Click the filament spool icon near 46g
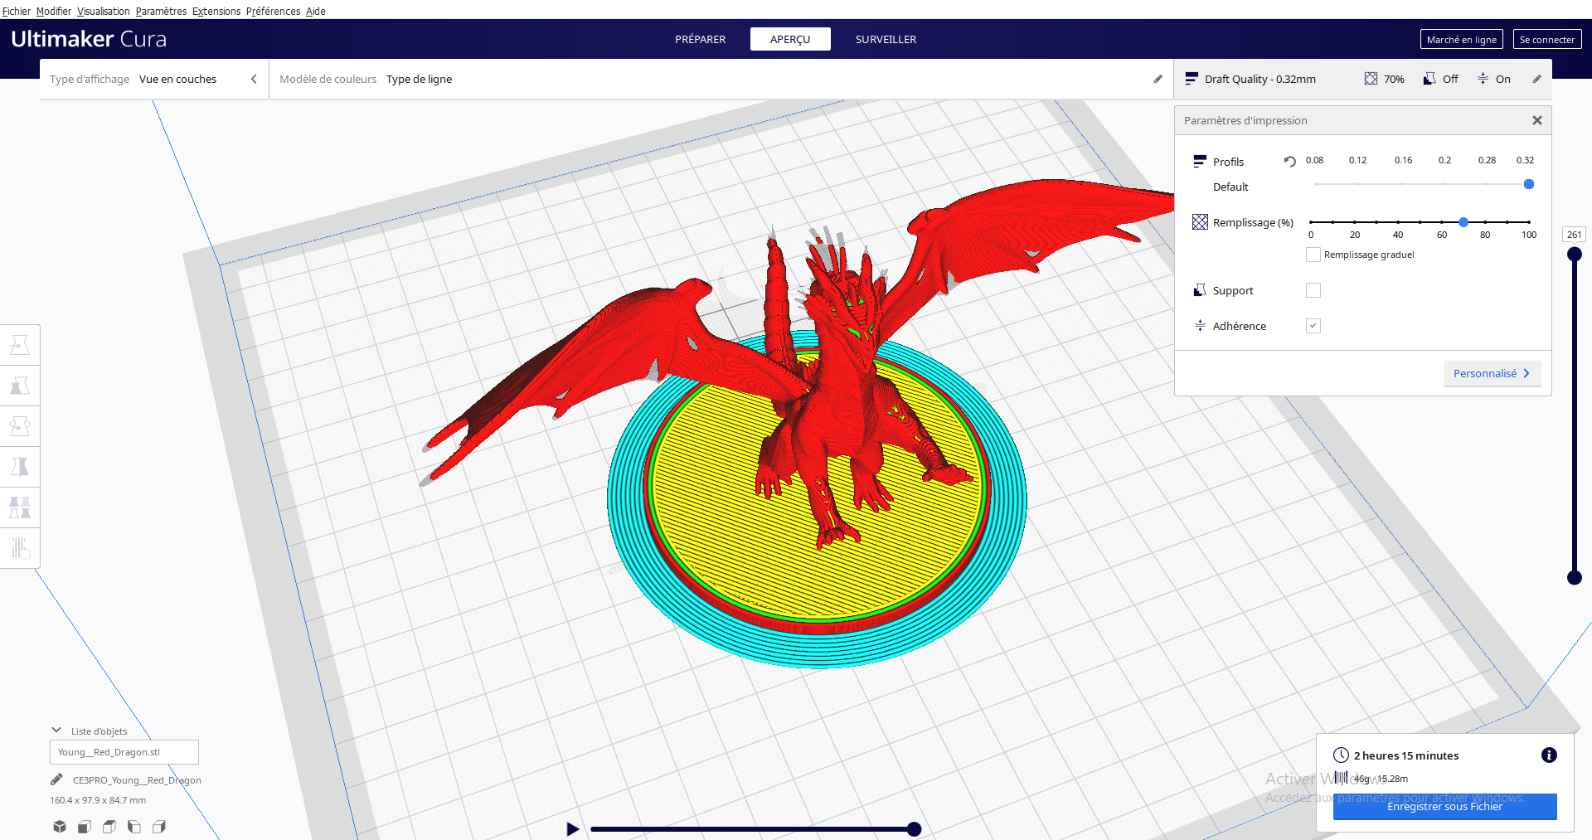Viewport: 1592px width, 840px height. pyautogui.click(x=1341, y=778)
